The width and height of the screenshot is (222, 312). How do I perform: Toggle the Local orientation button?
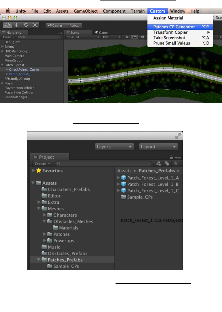(73, 25)
